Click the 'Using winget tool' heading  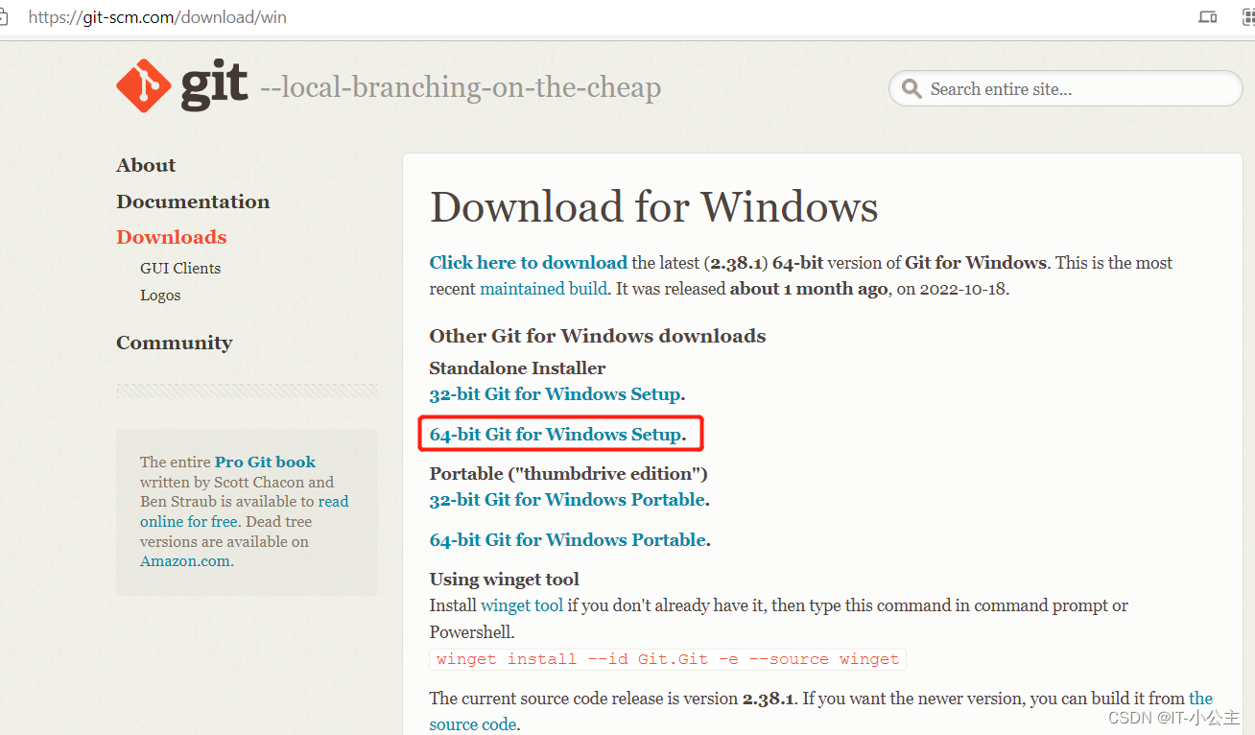click(x=504, y=579)
